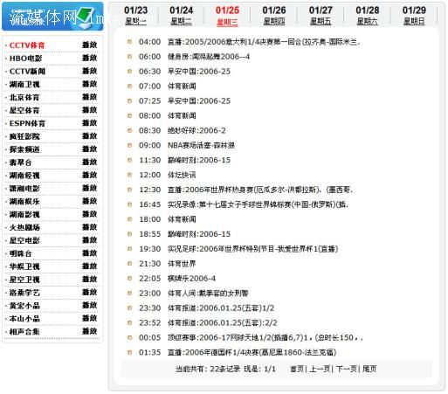Jump to 尾页 of the records

click(369, 369)
